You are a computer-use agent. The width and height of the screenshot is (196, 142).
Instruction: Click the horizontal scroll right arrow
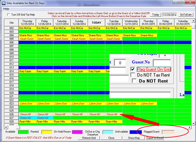190,127
